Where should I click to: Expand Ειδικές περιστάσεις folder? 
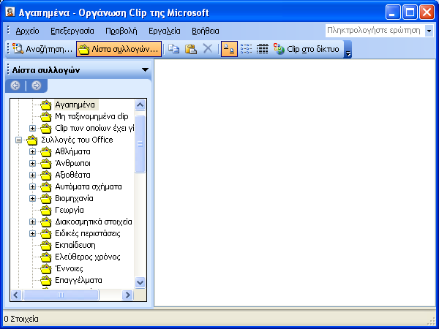[x=32, y=234]
